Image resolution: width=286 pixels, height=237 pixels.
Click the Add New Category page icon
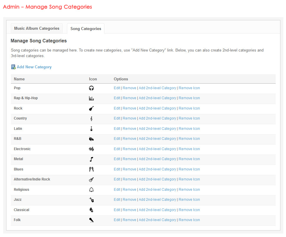pyautogui.click(x=13, y=67)
